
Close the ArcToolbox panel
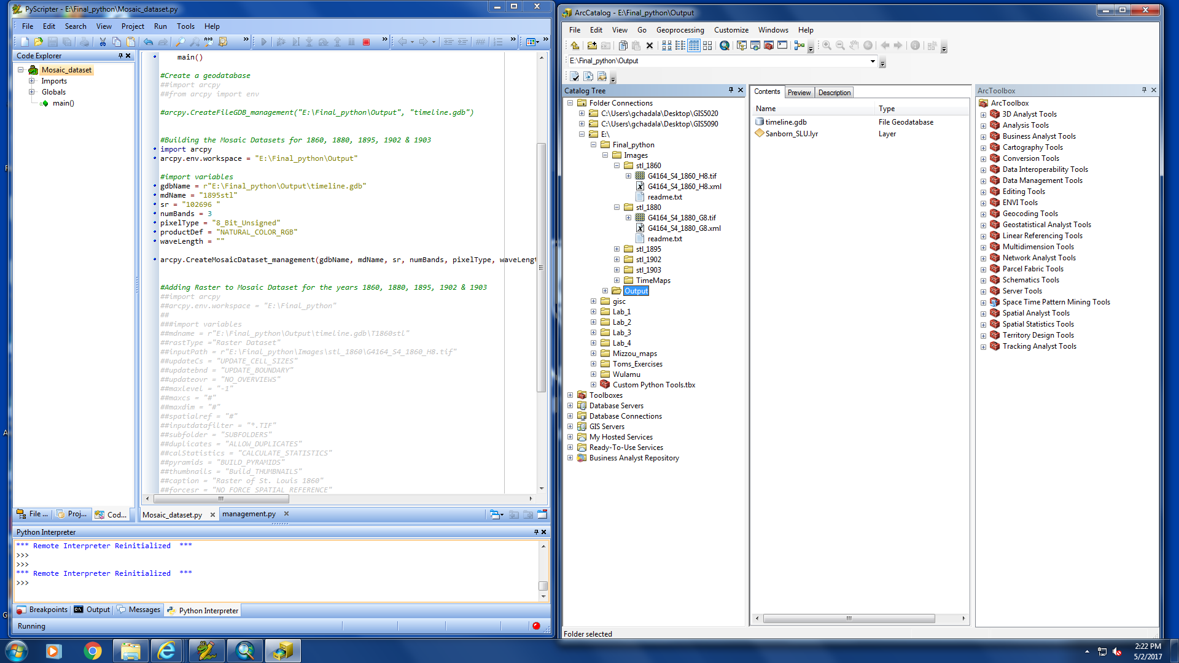pyautogui.click(x=1154, y=90)
